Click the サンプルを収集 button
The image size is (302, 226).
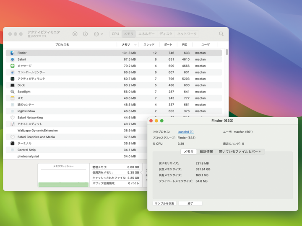tap(164, 203)
